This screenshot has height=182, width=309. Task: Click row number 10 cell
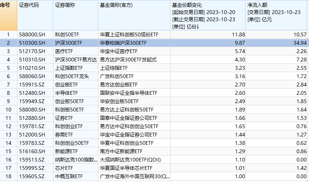point(8,110)
